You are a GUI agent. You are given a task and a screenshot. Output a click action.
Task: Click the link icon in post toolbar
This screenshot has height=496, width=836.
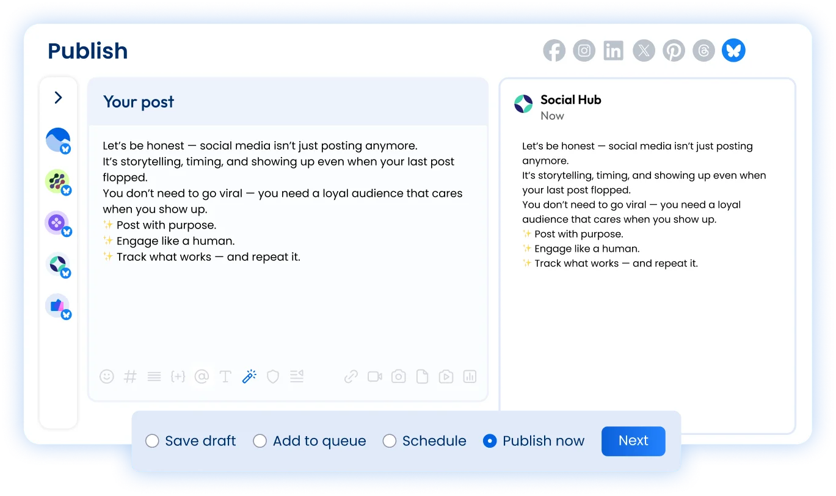tap(351, 376)
